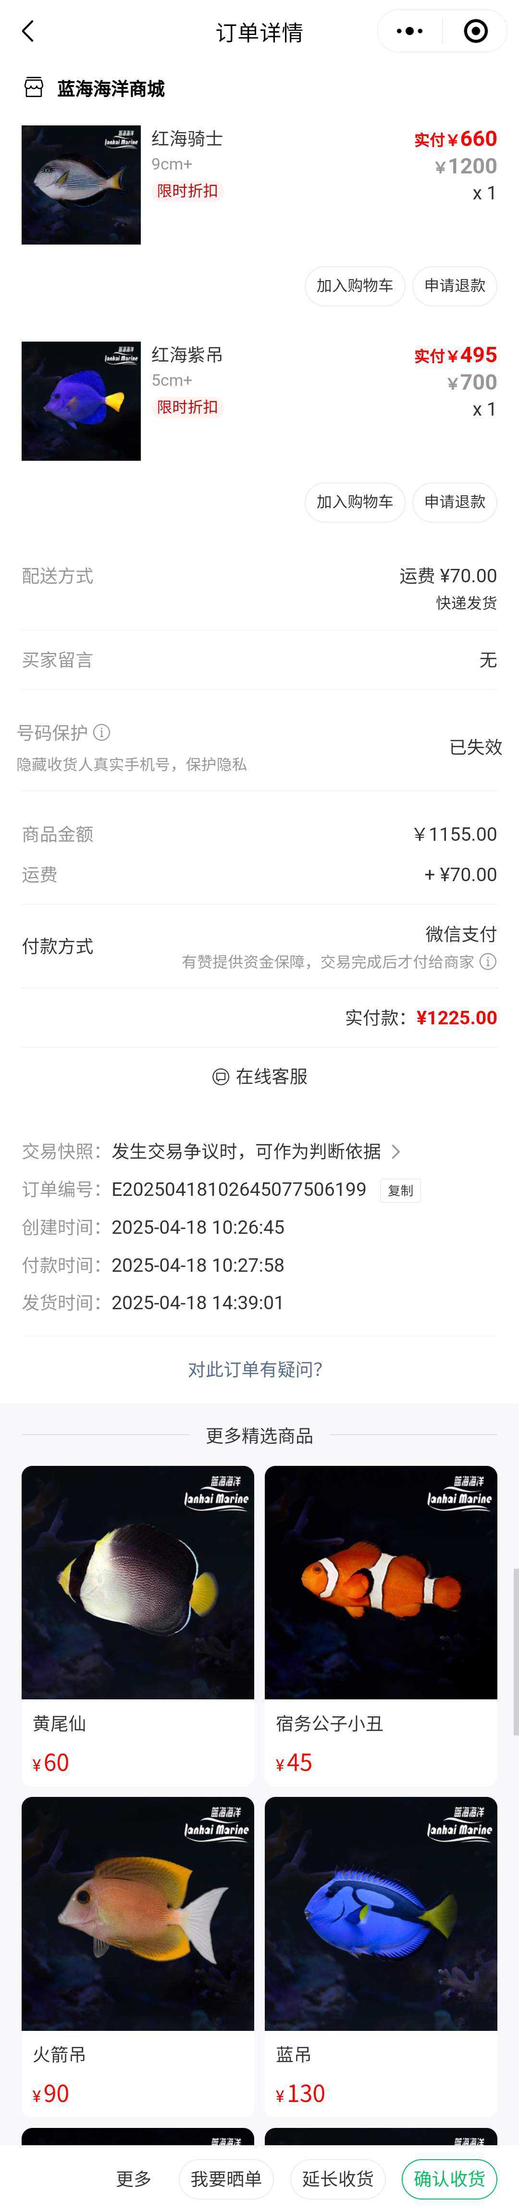Open the 红海骑士 product thumbnail
519x2212 pixels.
(x=81, y=184)
